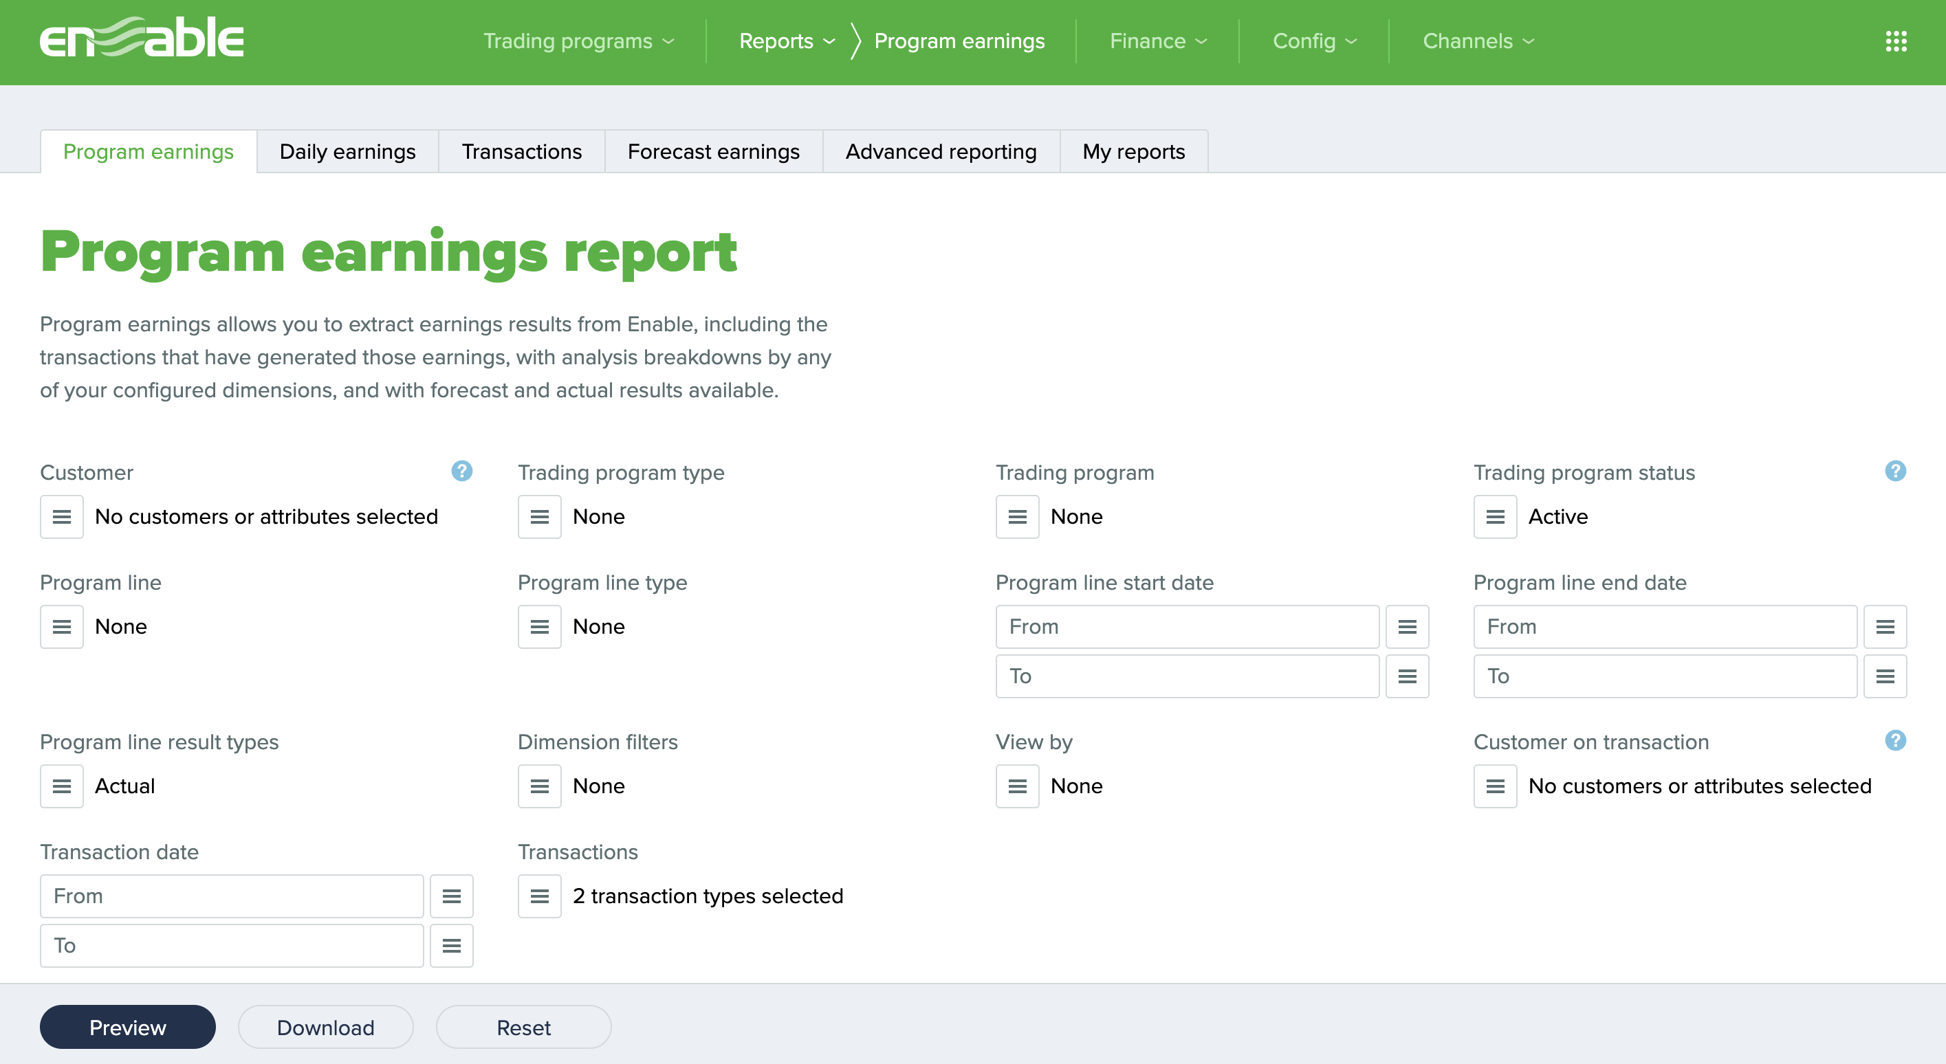Click Customer on transaction selection text
The width and height of the screenshot is (1946, 1064).
pyautogui.click(x=1700, y=786)
